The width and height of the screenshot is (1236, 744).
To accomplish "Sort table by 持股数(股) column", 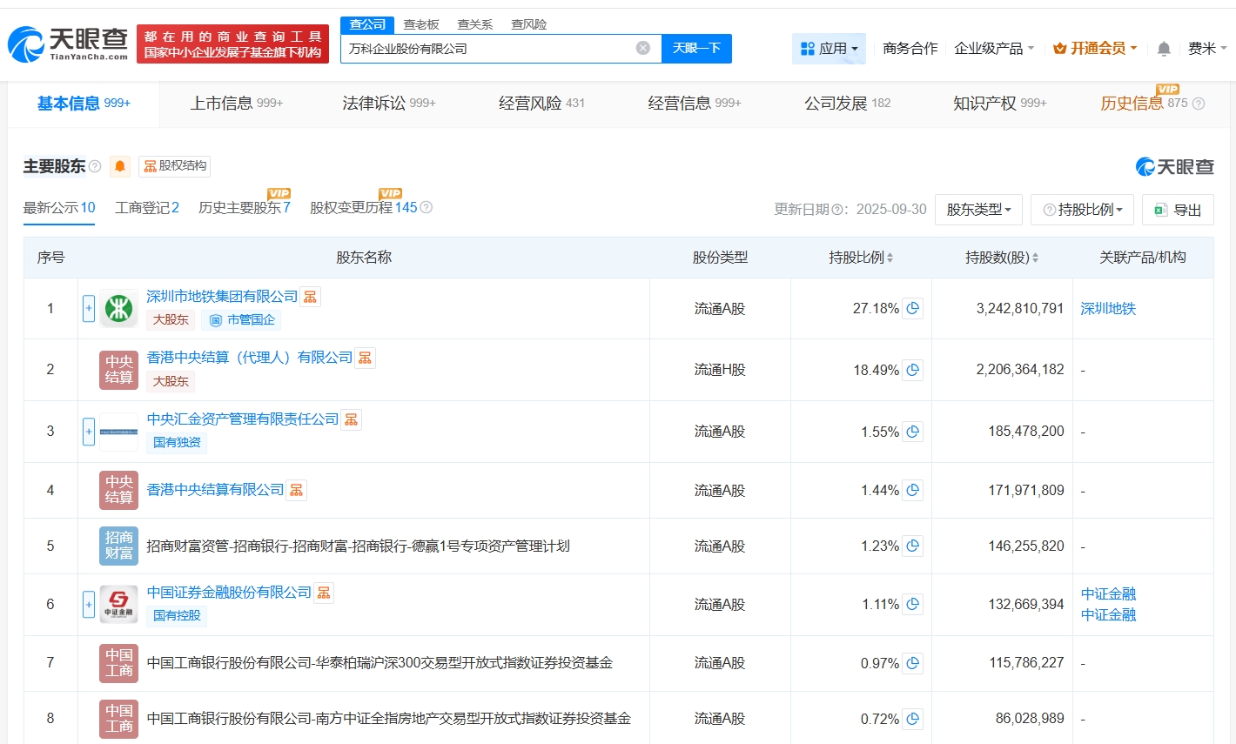I will [1001, 258].
